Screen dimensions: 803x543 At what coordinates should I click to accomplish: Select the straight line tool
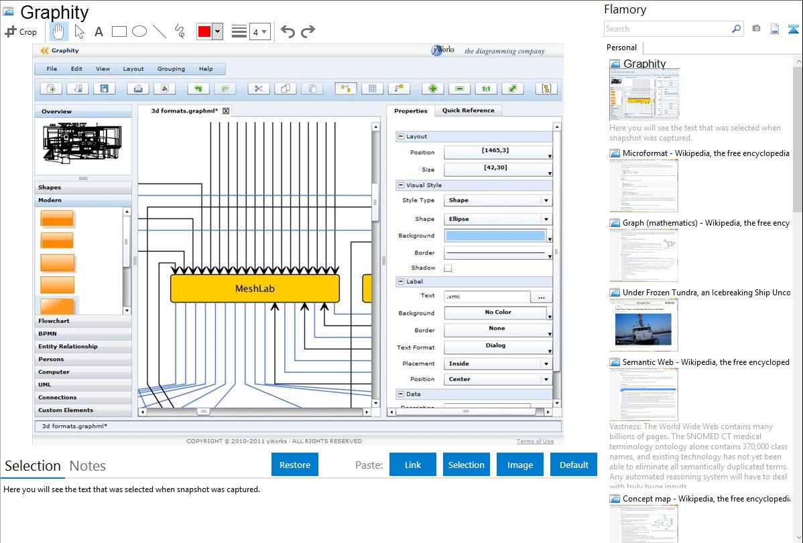160,31
